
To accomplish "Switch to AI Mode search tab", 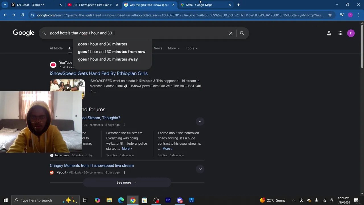I will click(x=56, y=48).
